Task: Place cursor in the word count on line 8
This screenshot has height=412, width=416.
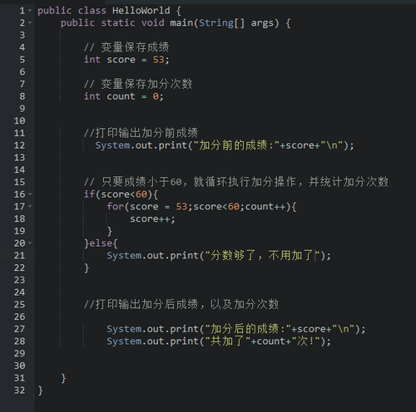Action: pos(121,96)
